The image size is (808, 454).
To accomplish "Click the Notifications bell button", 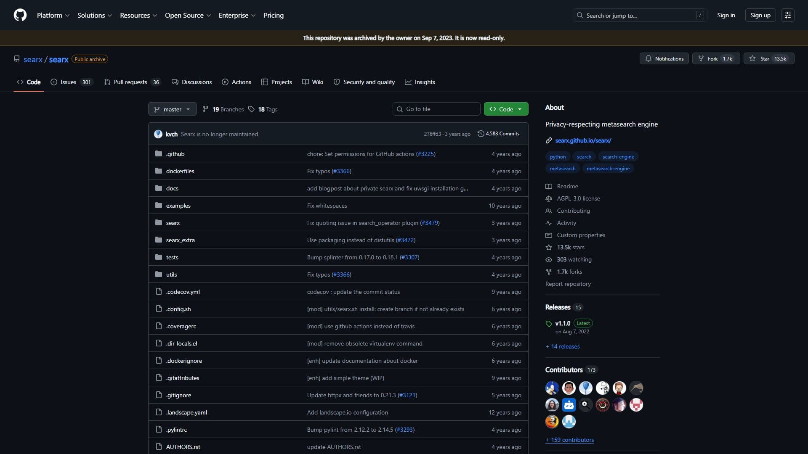I will tap(664, 58).
